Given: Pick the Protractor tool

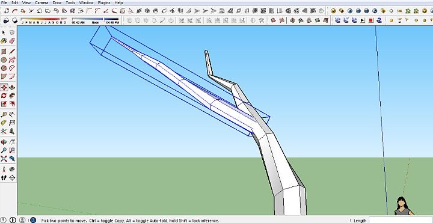Looking at the screenshot, I should pos(4,123).
